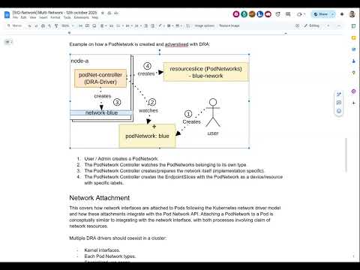Open the numbered list dropdown
360x270 pixels.
coord(137,25)
